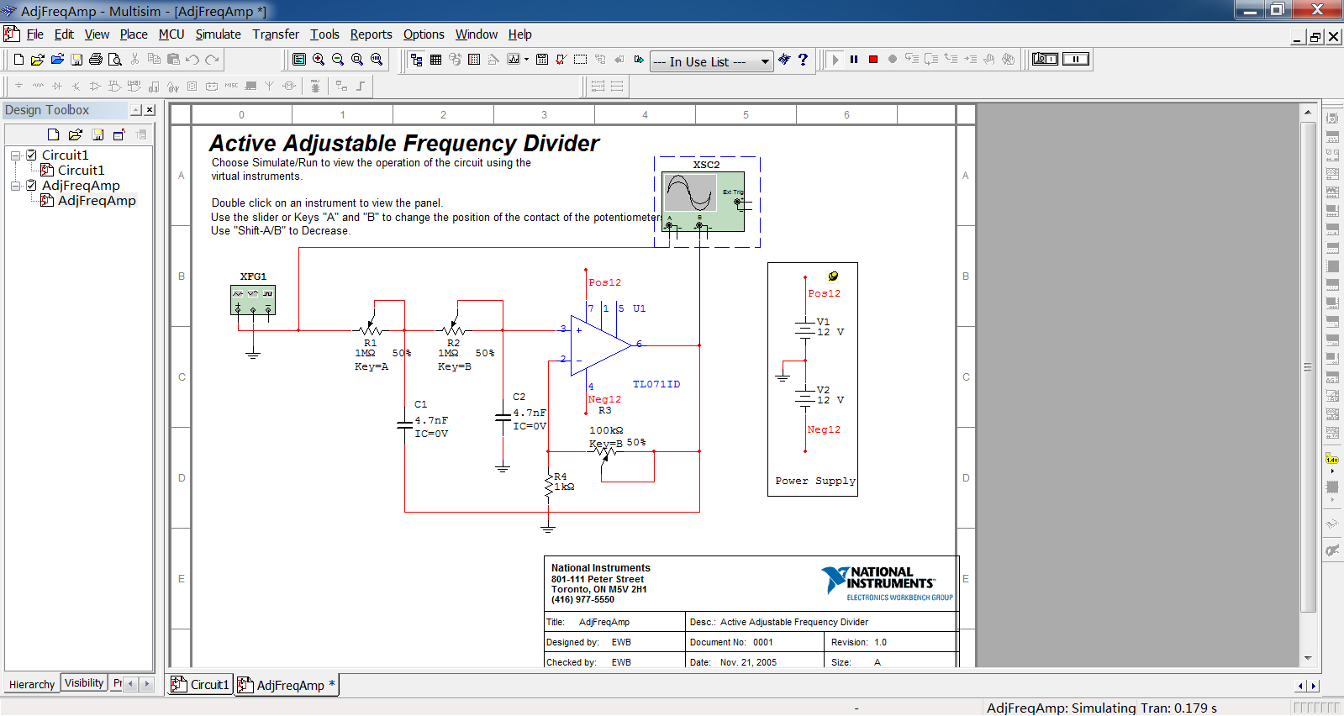
Task: Open the spreadsheet view grid icon
Action: 435,60
